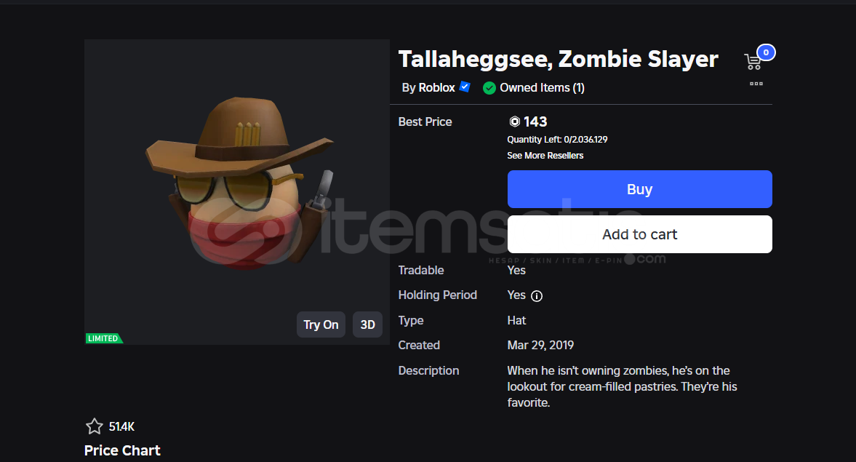The image size is (856, 462).
Task: Click the LIMITED badge label
Action: (x=104, y=338)
